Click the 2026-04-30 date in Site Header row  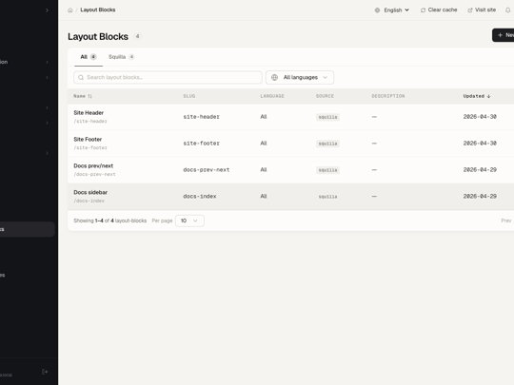(480, 117)
